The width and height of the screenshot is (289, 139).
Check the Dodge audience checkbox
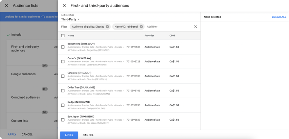(x=63, y=105)
